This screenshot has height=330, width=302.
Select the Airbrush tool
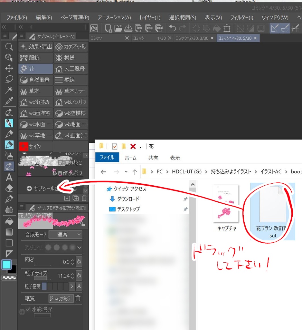(x=9, y=156)
